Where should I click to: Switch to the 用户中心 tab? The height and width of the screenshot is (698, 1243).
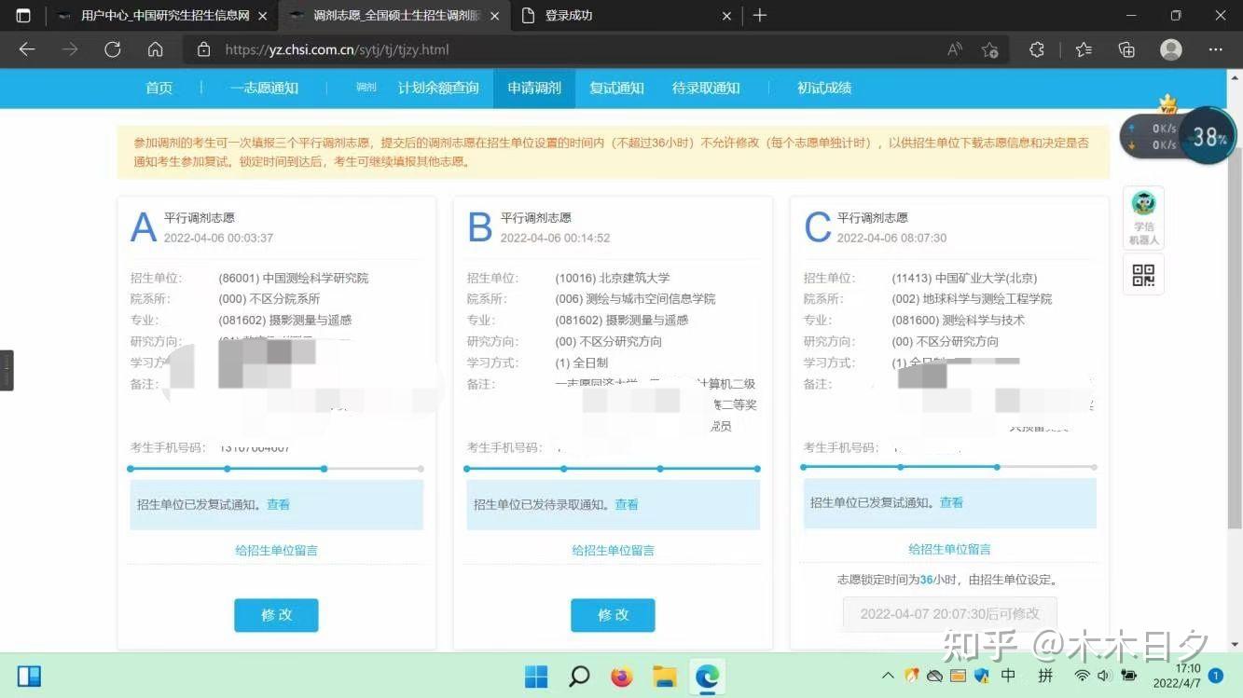pyautogui.click(x=160, y=16)
